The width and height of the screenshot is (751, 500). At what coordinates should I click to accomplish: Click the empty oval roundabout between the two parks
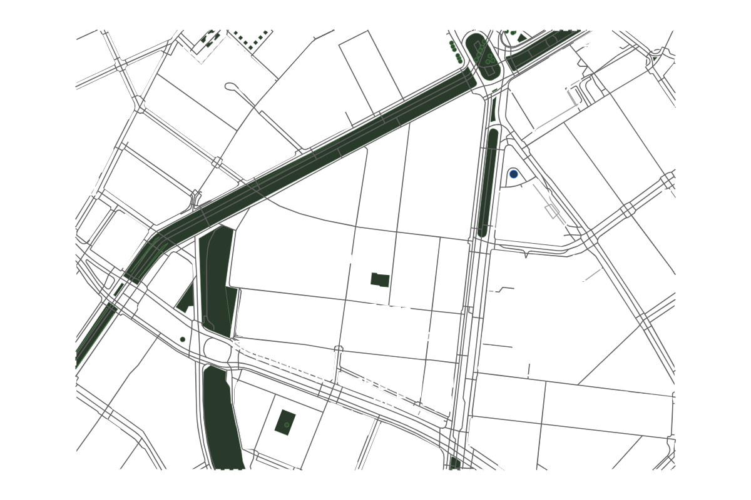coord(217,350)
